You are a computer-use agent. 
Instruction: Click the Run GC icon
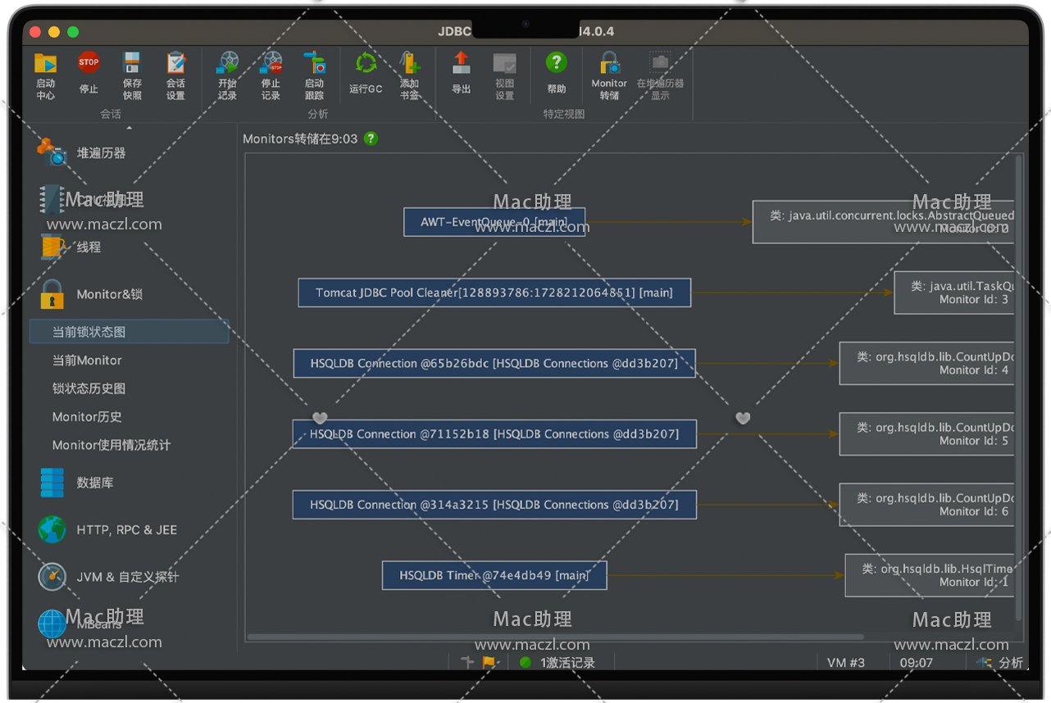point(366,75)
